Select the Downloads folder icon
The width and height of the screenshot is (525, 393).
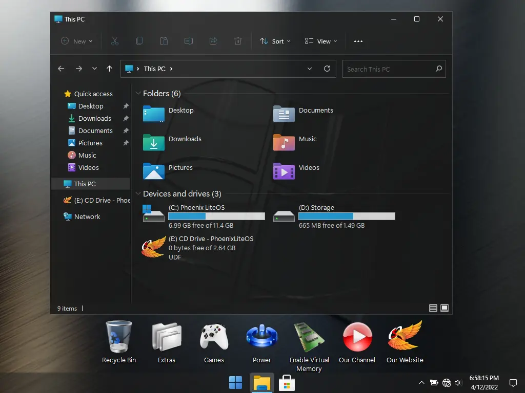(154, 143)
